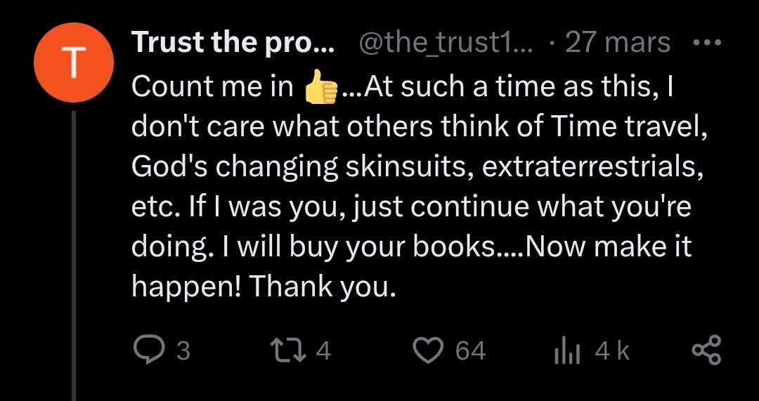Open view analytics bar chart icon

[566, 350]
